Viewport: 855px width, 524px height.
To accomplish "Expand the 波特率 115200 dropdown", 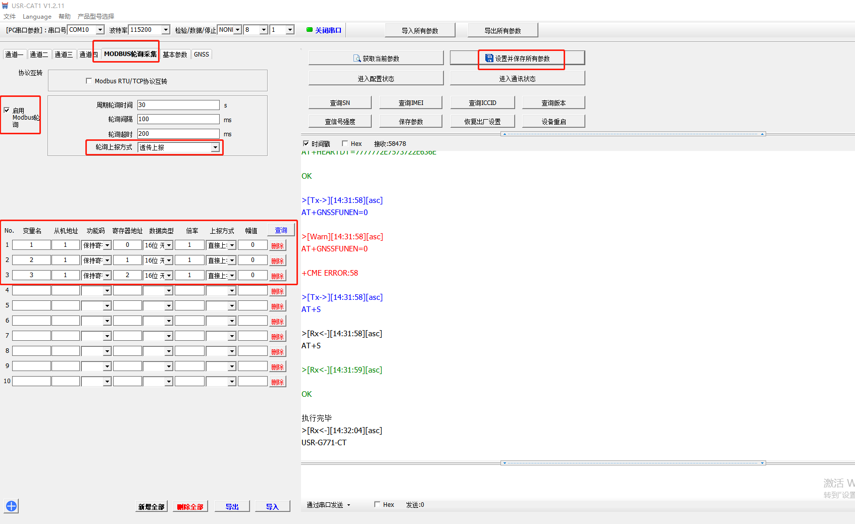I will [x=165, y=30].
